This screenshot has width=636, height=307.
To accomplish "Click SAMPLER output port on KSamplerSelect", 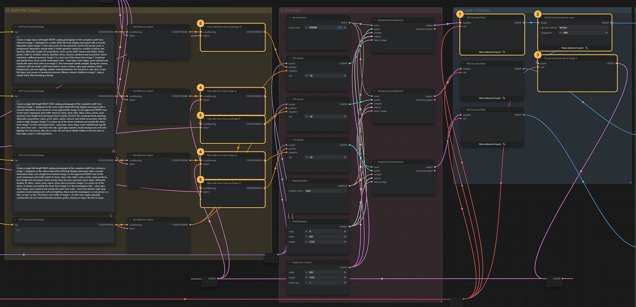I will click(349, 185).
